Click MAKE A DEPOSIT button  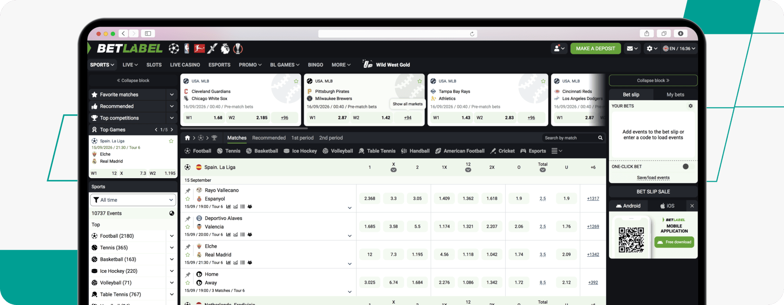595,49
